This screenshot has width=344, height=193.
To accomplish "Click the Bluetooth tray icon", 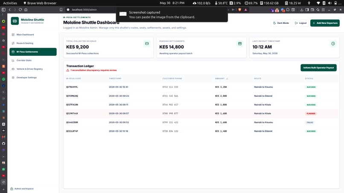I will (x=324, y=3).
